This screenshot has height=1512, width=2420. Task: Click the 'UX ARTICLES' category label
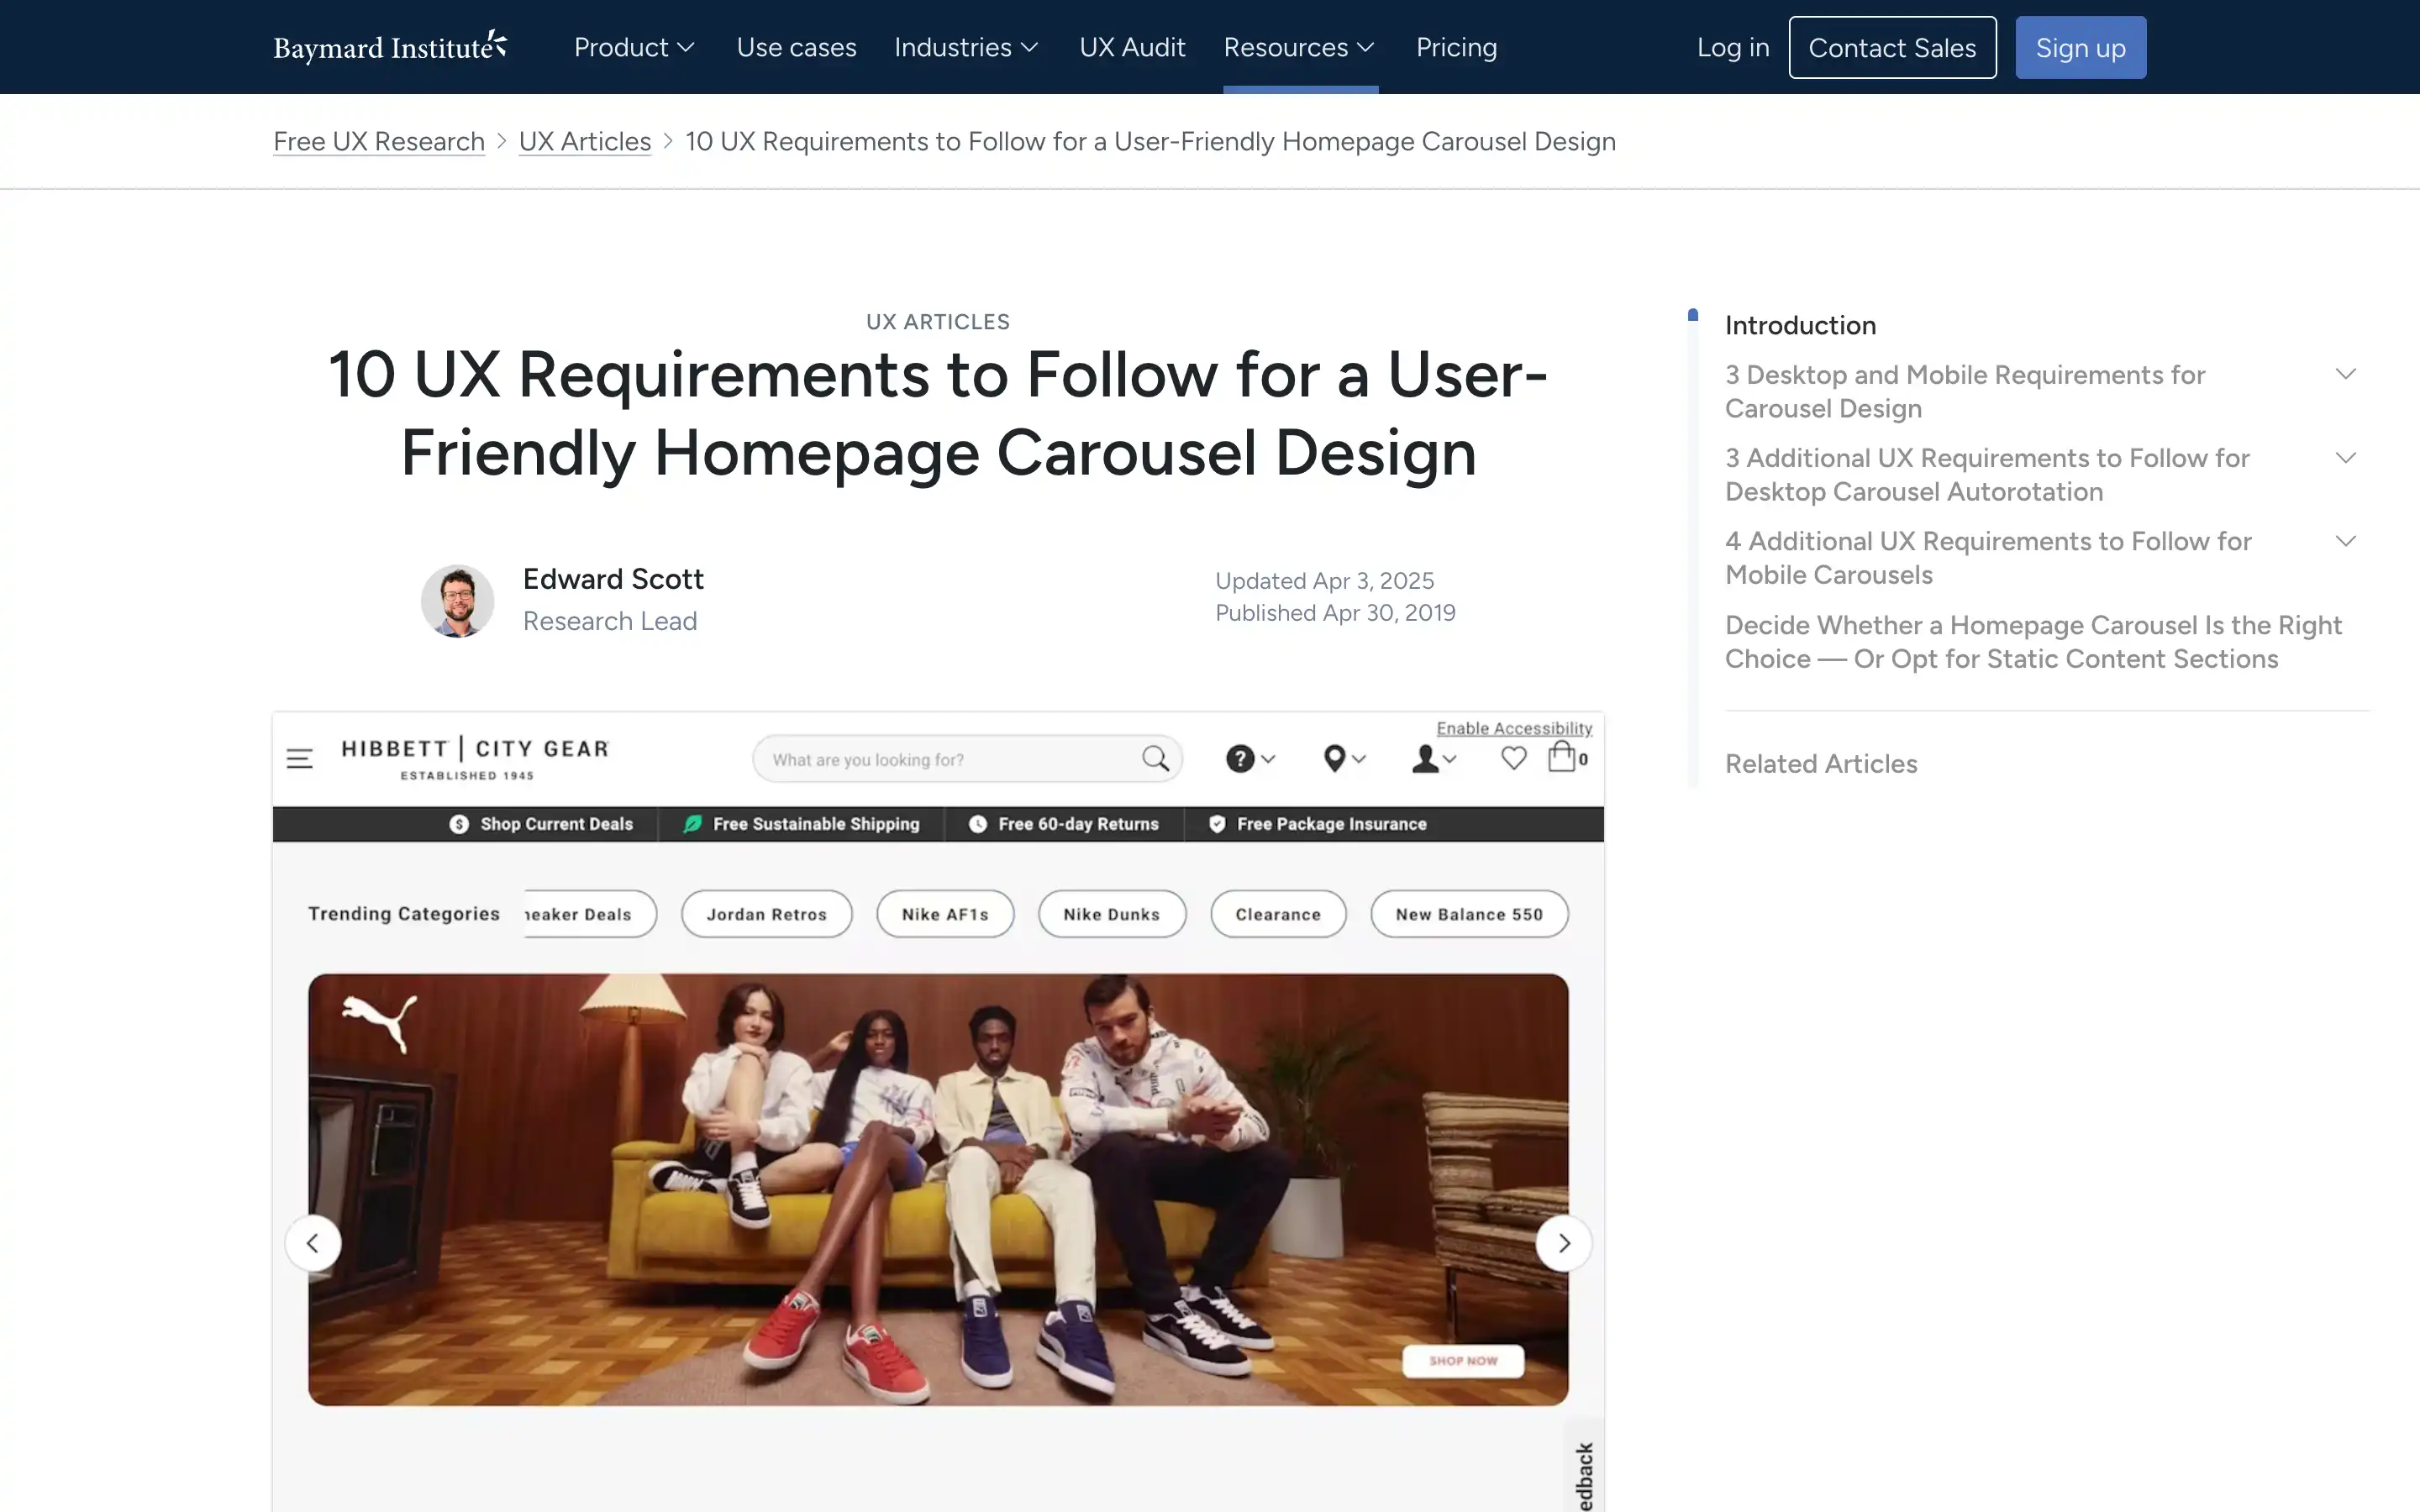pyautogui.click(x=938, y=322)
